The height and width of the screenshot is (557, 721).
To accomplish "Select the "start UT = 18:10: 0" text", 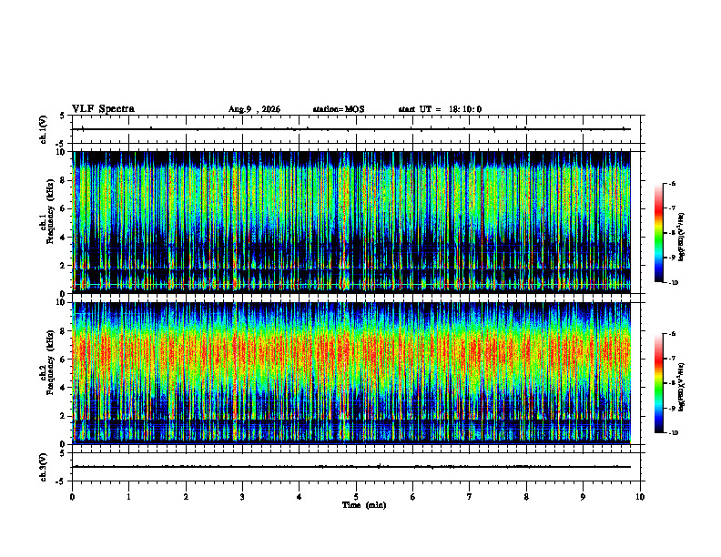I will pos(440,109).
